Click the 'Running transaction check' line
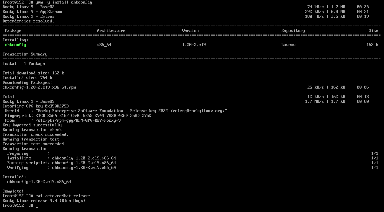 pos(32,130)
